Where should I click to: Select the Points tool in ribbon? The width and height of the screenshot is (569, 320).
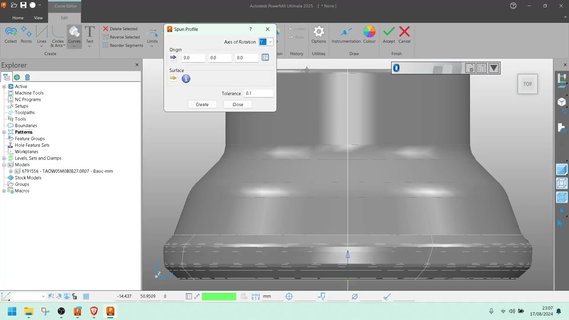26,35
